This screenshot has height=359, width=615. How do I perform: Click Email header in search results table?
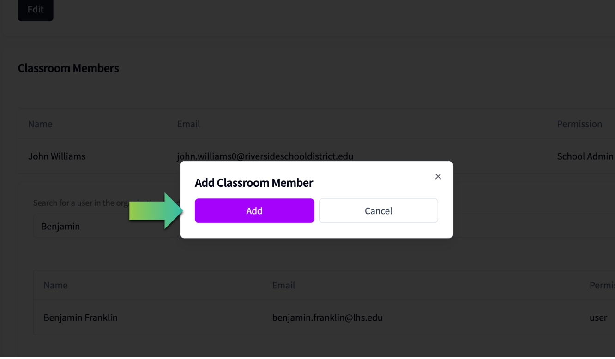pos(283,285)
